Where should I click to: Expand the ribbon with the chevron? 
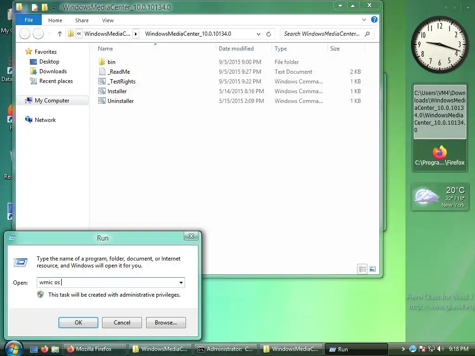point(364,20)
